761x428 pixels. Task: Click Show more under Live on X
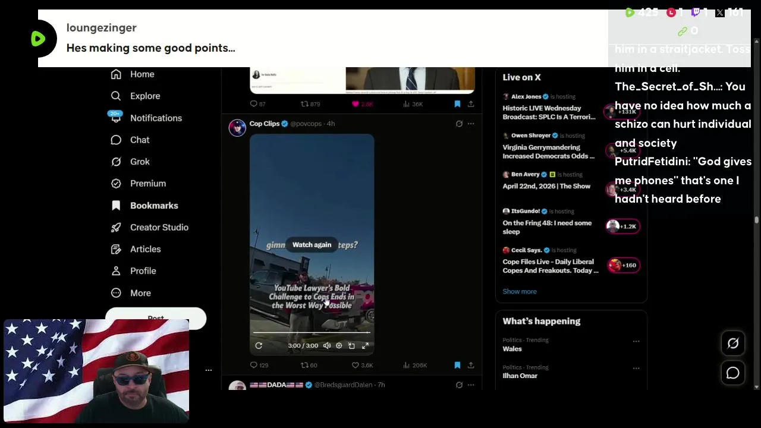coord(520,291)
